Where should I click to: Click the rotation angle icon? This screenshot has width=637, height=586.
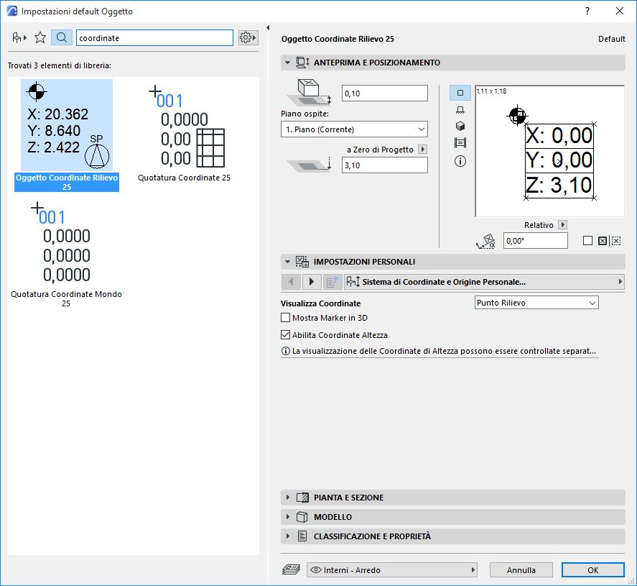tap(486, 241)
